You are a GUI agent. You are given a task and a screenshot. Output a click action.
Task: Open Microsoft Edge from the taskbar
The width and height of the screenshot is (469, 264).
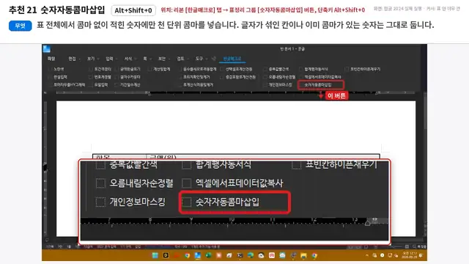251,255
